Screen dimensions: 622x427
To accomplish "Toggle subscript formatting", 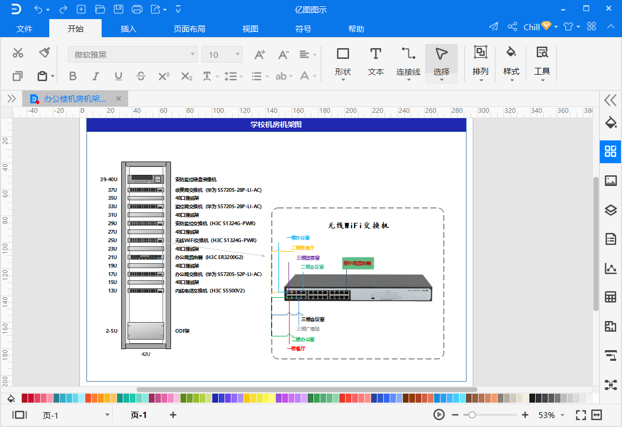I will click(187, 76).
